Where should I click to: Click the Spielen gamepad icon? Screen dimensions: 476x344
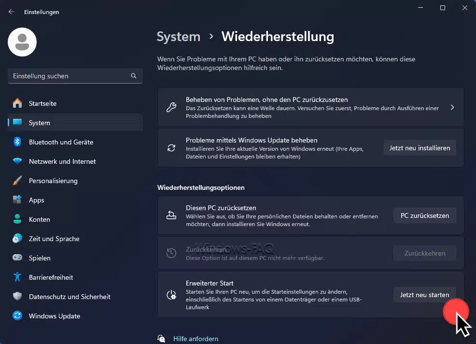(17, 258)
